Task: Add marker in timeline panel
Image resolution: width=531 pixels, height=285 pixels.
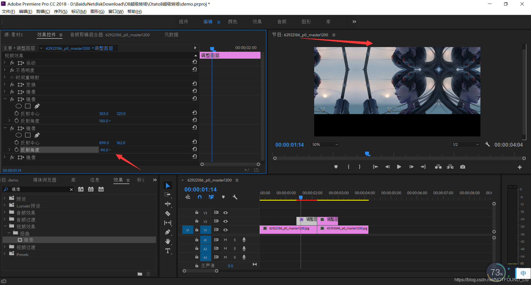Action: [x=223, y=197]
